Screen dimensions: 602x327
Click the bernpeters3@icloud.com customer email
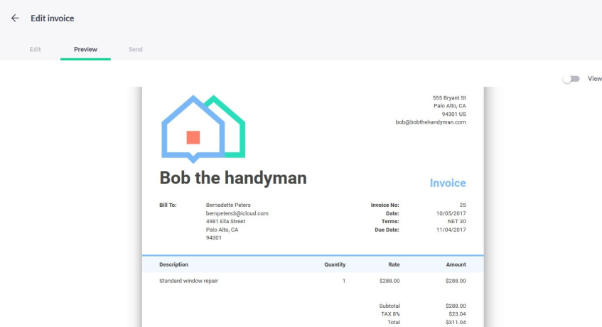(237, 213)
